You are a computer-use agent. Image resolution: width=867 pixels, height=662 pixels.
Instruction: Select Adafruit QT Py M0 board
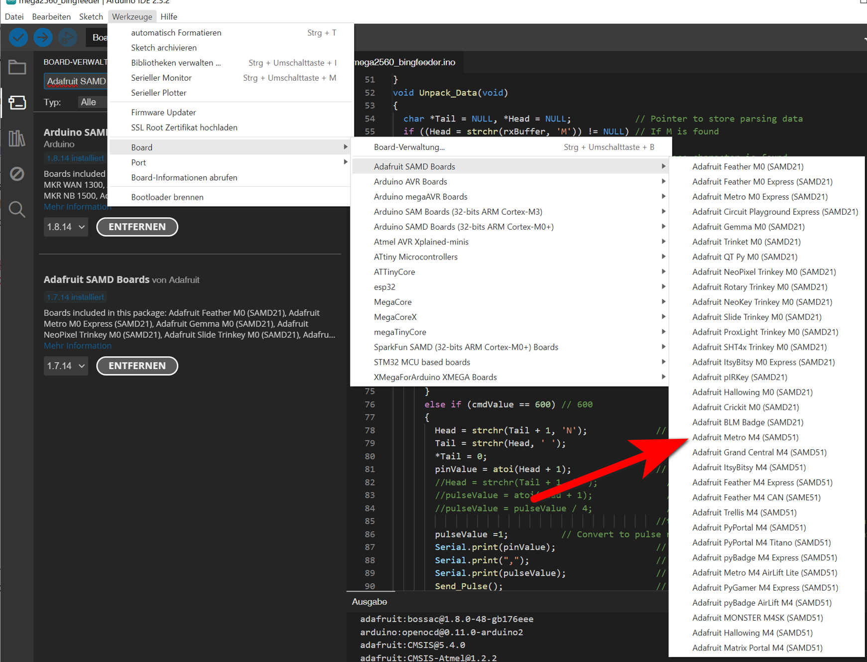point(767,257)
